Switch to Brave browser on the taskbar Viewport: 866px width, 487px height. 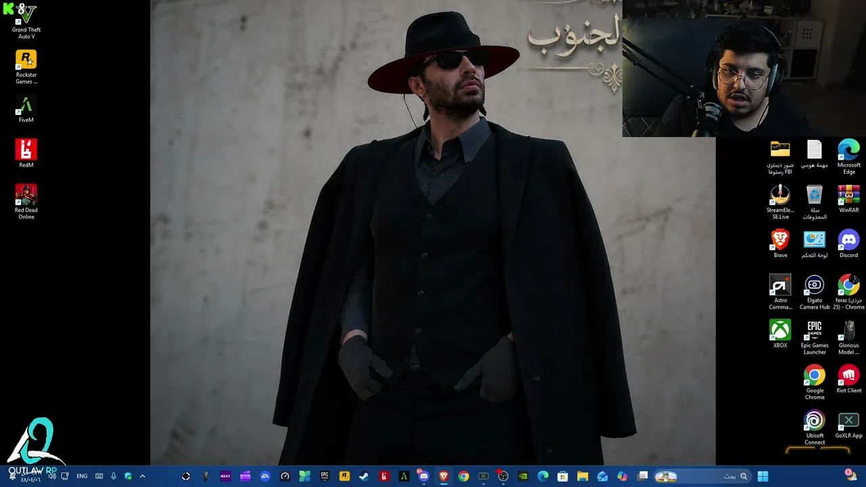click(x=443, y=476)
